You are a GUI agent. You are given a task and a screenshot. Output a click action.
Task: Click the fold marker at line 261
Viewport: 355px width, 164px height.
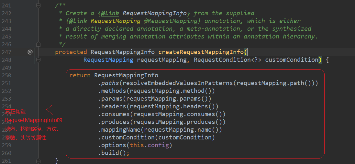[38, 160]
